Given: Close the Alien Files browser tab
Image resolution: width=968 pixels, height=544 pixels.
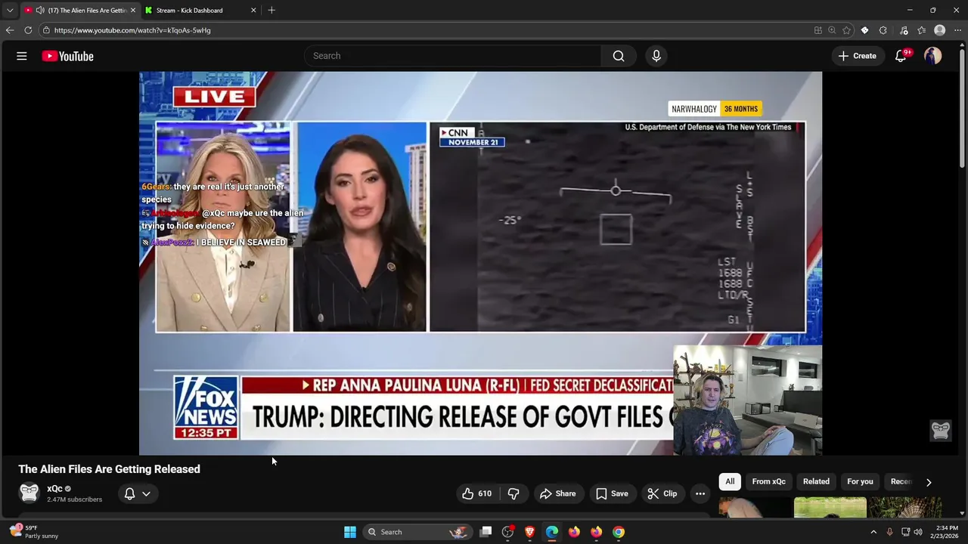Looking at the screenshot, I should (x=133, y=11).
